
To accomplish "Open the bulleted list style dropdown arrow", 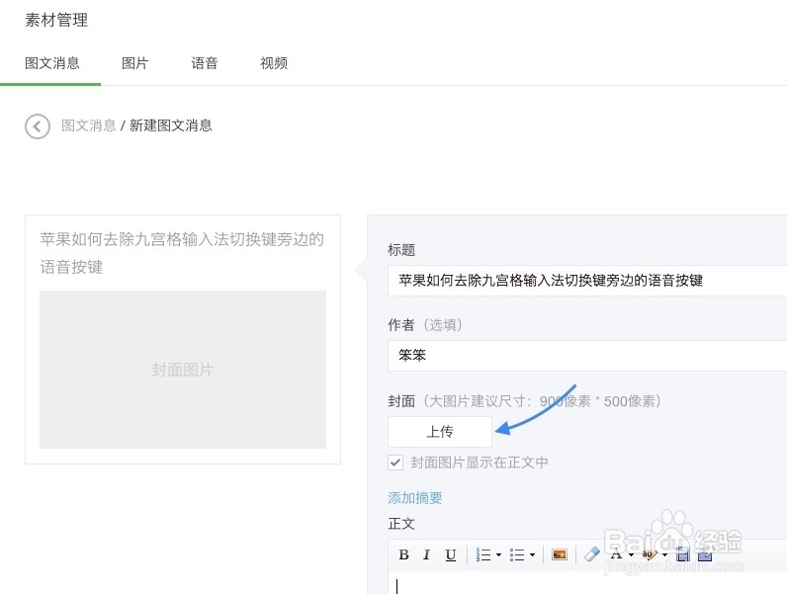I will coord(532,554).
